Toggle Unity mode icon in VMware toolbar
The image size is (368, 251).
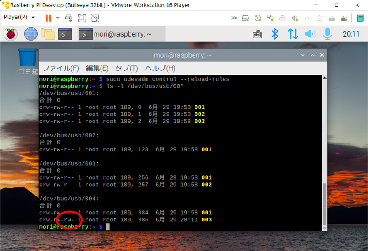click(95, 18)
